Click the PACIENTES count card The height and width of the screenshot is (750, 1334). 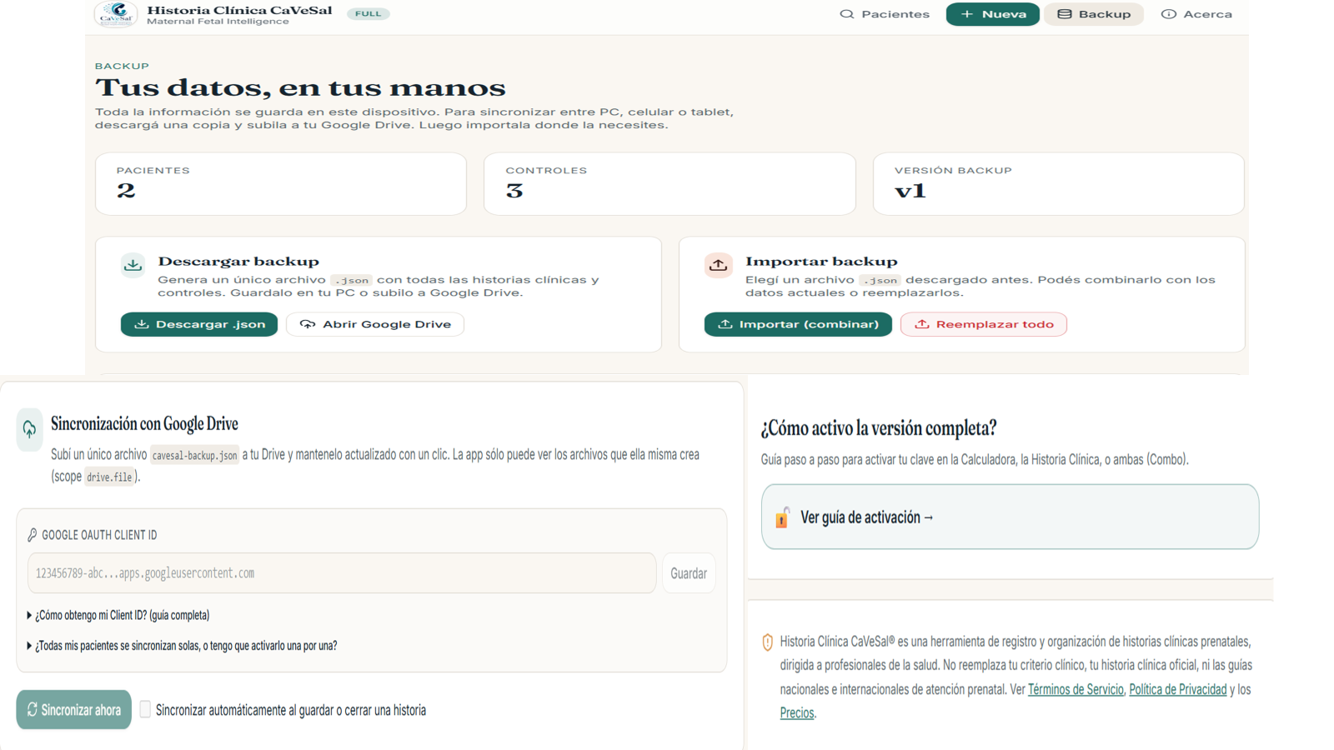click(x=281, y=183)
